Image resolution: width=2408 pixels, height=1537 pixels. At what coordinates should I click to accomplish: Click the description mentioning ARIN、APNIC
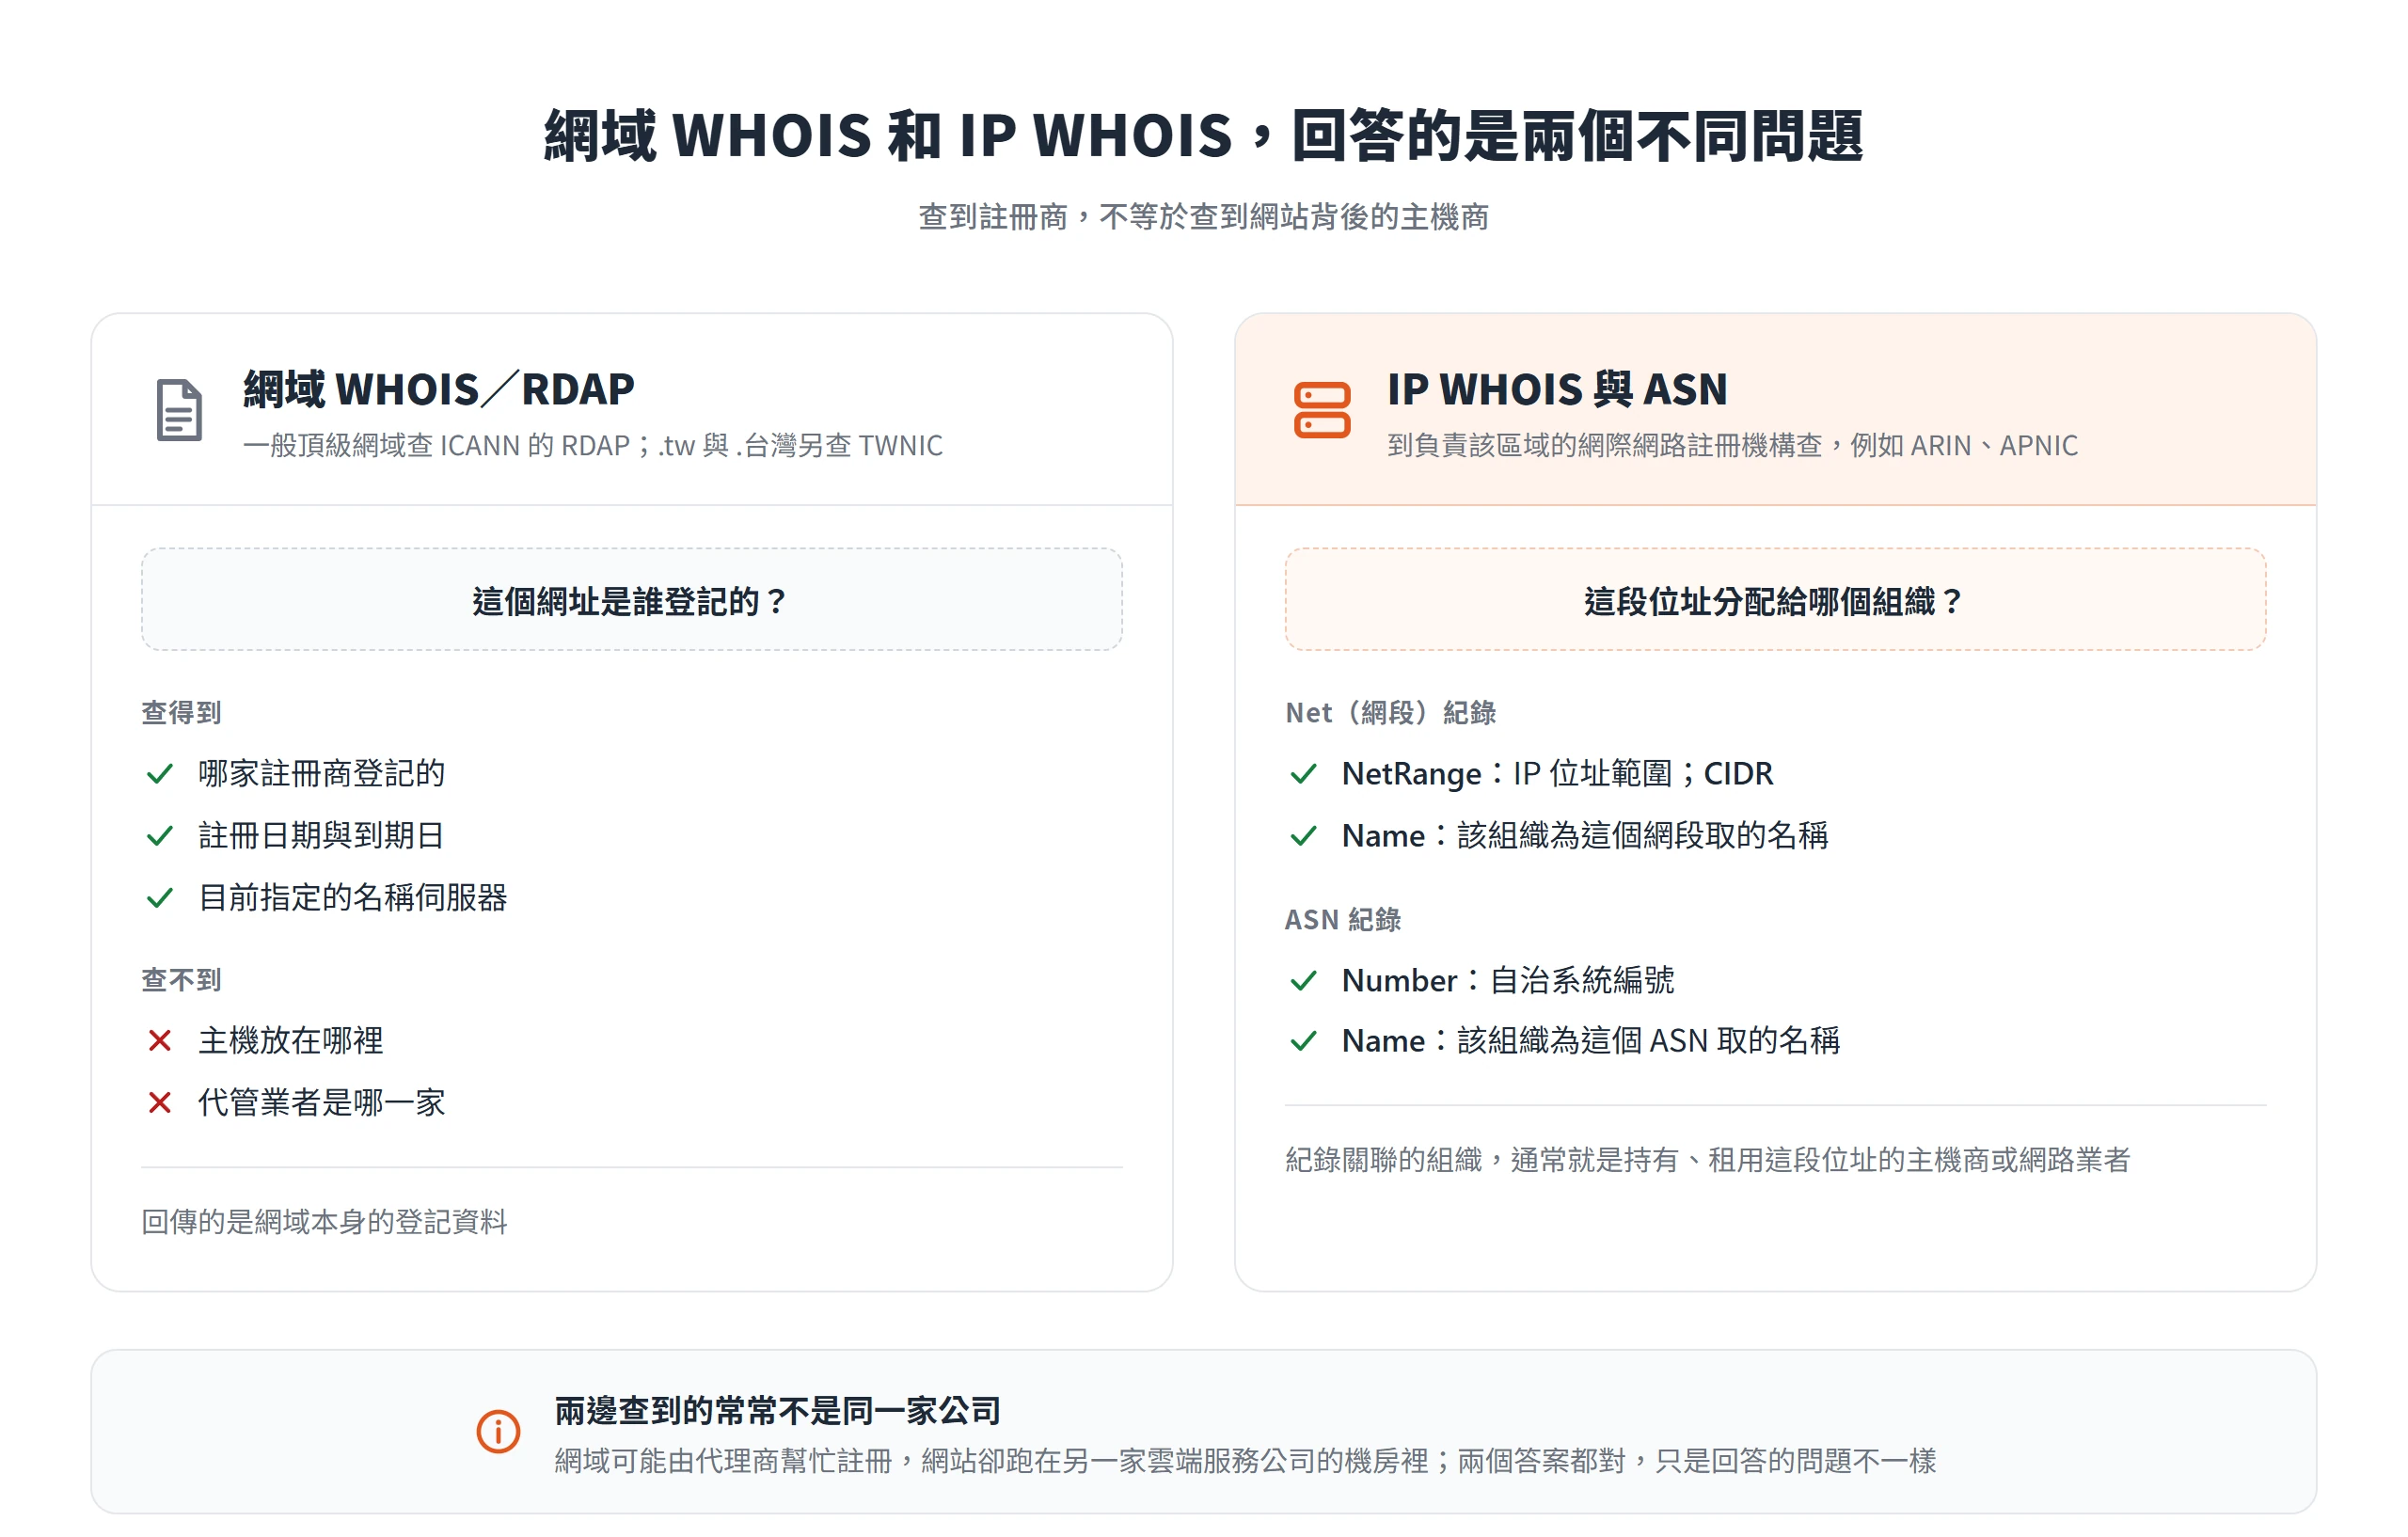coord(1732,445)
